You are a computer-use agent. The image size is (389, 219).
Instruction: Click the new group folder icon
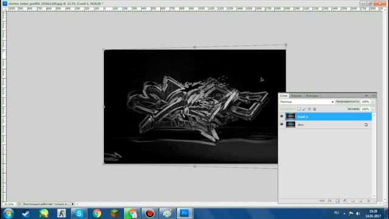353,201
